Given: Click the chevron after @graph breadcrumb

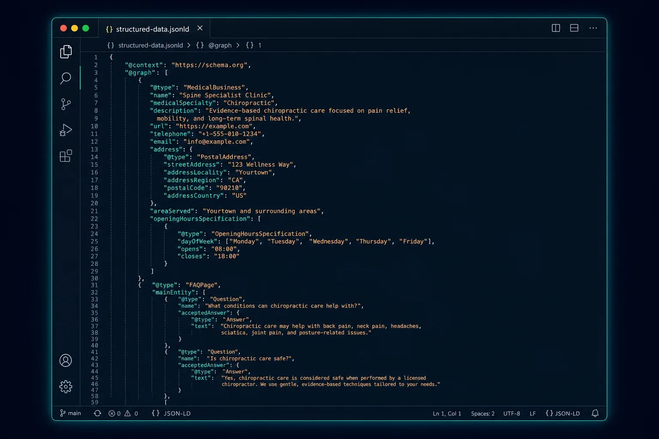Looking at the screenshot, I should [238, 45].
